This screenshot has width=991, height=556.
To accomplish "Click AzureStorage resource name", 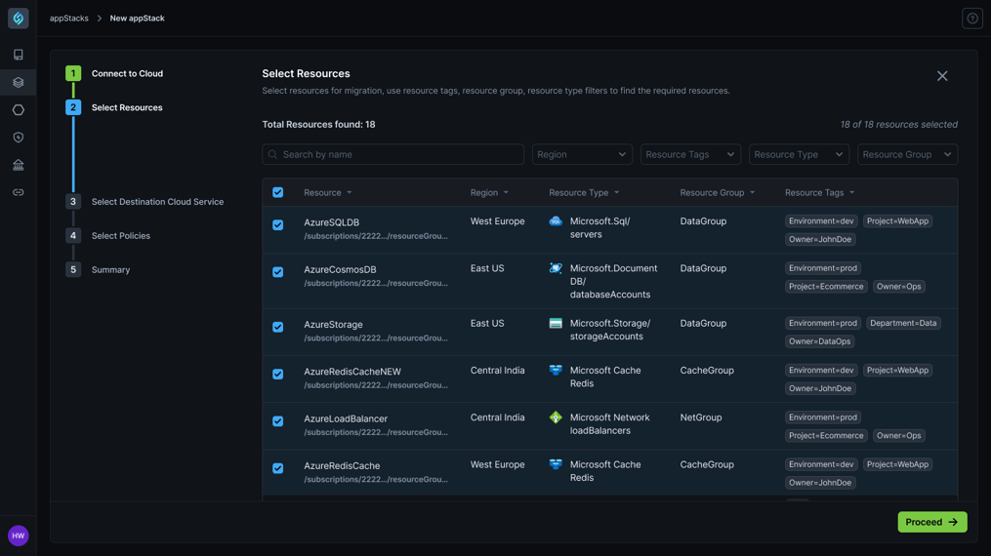I will (x=333, y=325).
